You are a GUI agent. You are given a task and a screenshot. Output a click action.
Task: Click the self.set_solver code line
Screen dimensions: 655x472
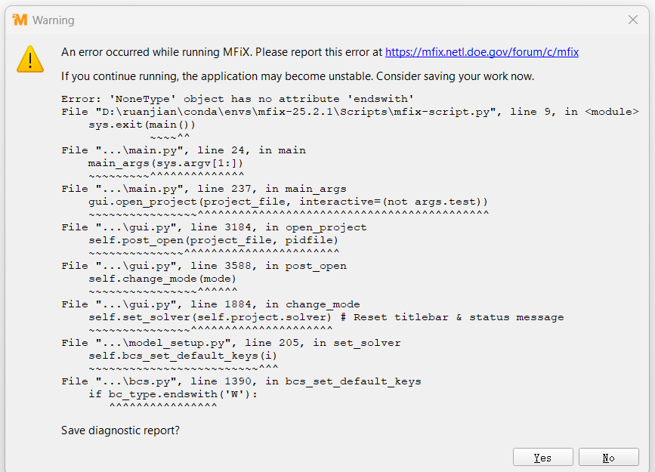pos(326,317)
